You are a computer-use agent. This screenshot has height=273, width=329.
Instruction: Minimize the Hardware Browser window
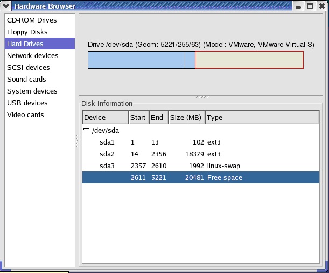point(298,6)
